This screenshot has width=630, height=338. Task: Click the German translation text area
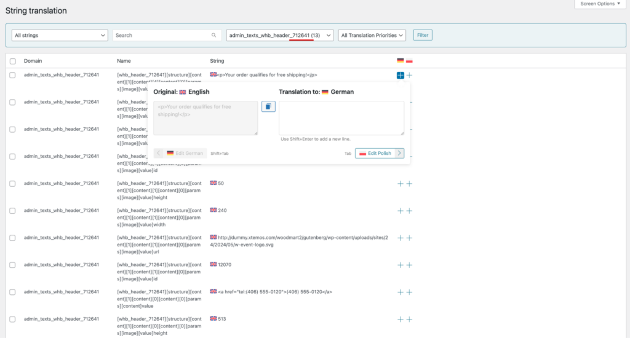(x=341, y=118)
